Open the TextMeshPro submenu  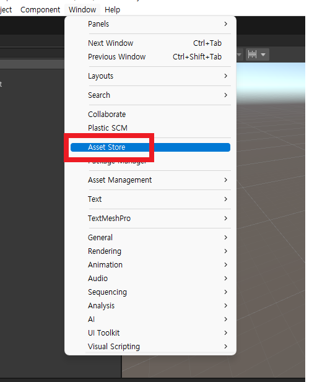click(x=150, y=219)
